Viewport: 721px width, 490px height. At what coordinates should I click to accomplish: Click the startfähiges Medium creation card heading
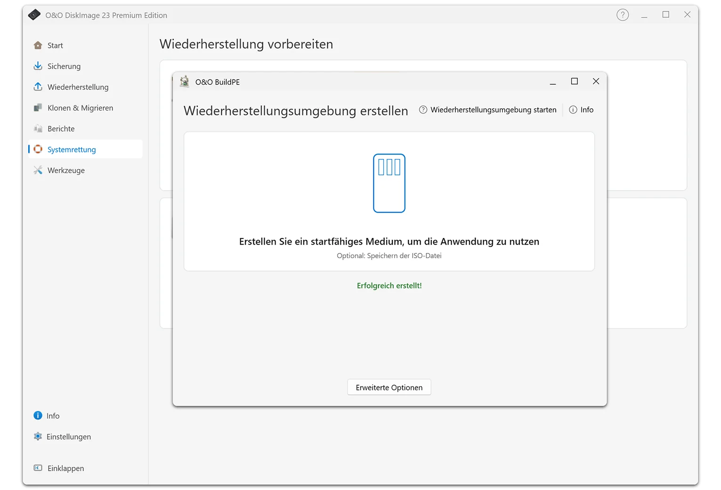tap(389, 241)
